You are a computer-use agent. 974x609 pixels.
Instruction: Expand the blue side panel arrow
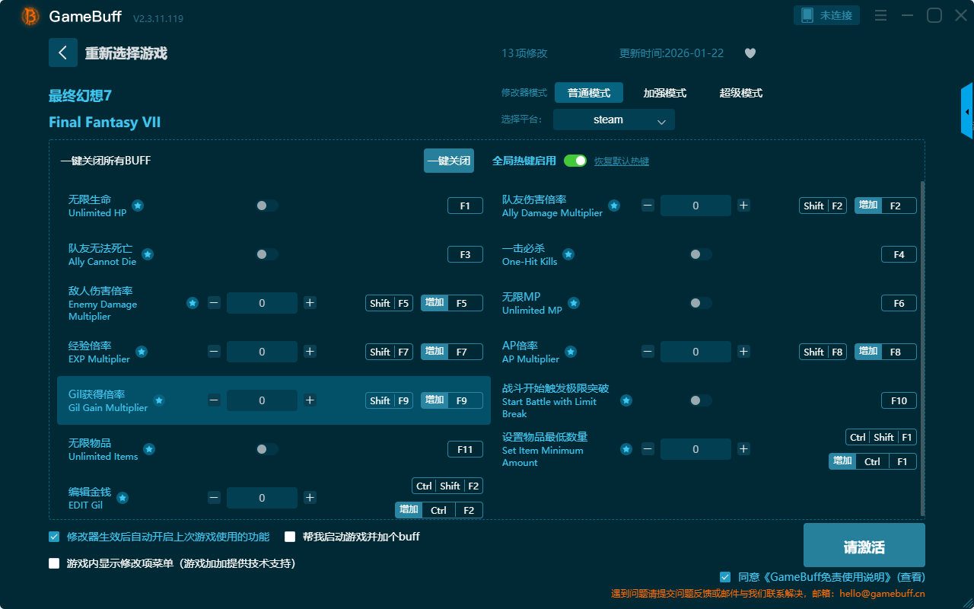pos(967,111)
